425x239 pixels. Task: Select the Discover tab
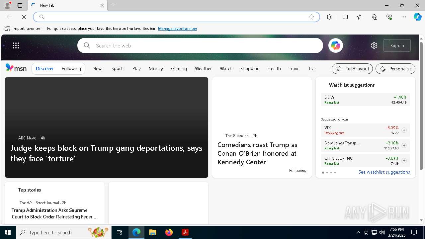[45, 68]
